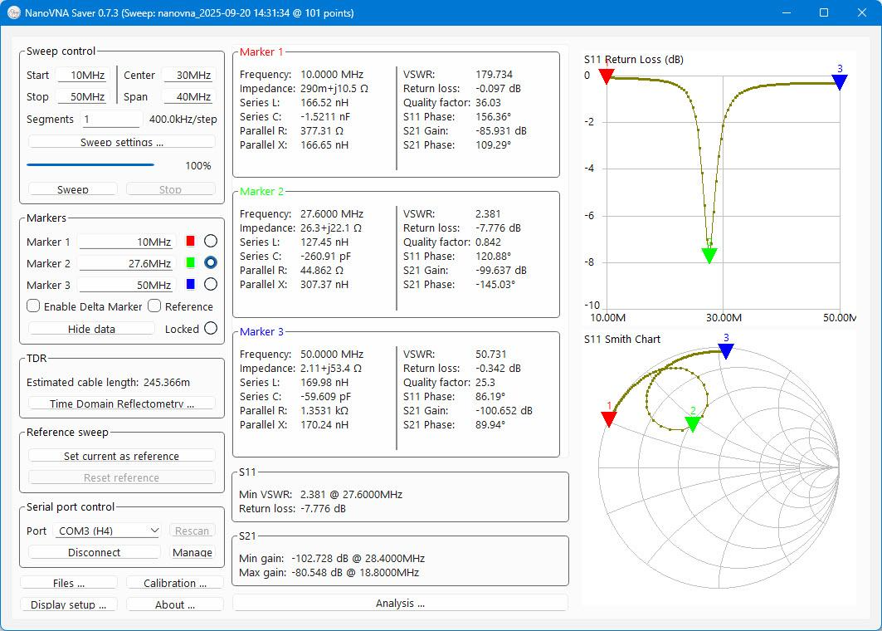Click the Span frequency field
Viewport: 882px width, 631px height.
[x=189, y=97]
